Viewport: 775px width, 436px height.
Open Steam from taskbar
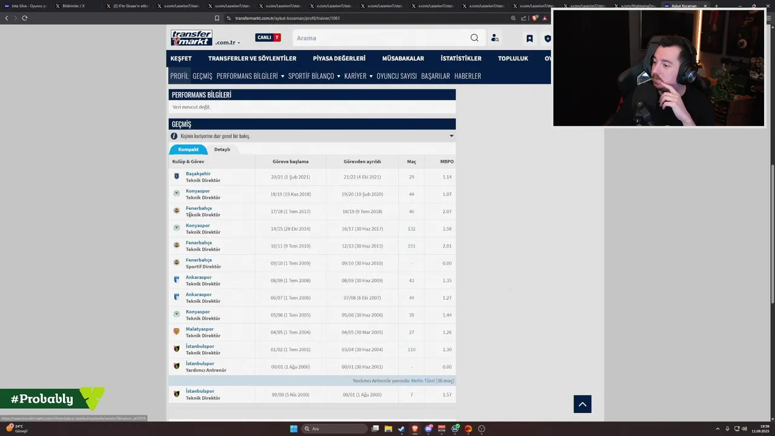401,429
